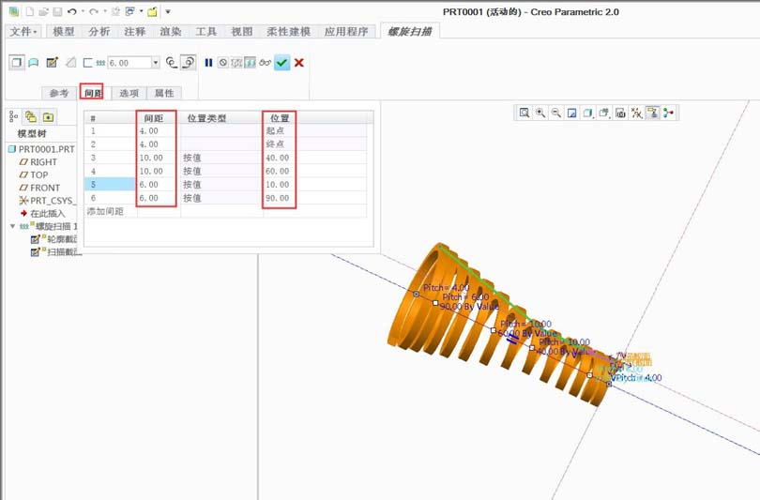Viewport: 760px width, 500px height.
Task: Click the pitch value input field 6.00
Action: [x=129, y=63]
